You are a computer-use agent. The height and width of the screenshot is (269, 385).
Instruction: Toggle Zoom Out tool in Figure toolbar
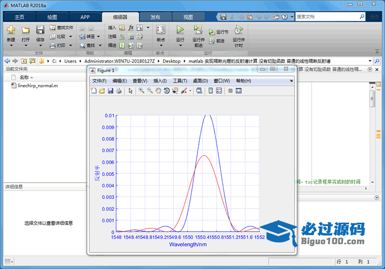click(x=150, y=91)
